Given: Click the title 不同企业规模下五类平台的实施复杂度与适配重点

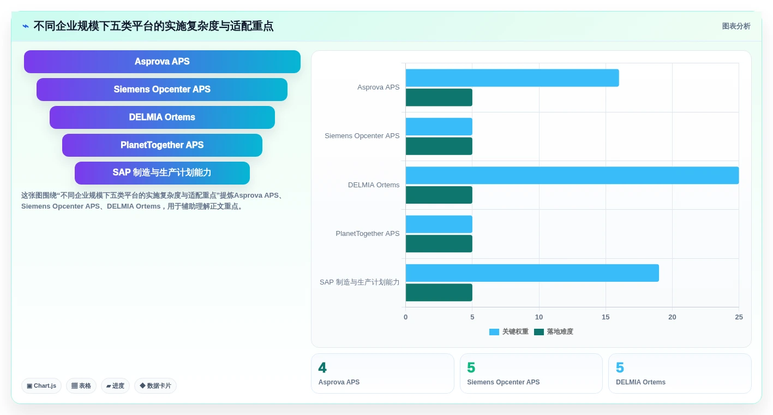Looking at the screenshot, I should (x=153, y=26).
